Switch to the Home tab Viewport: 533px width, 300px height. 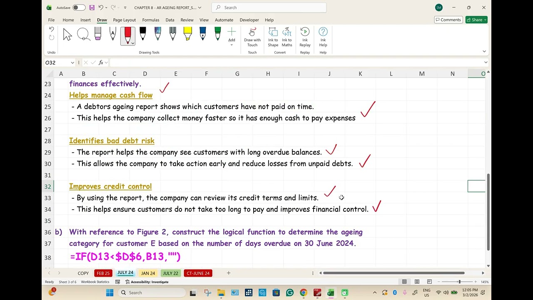(x=68, y=20)
